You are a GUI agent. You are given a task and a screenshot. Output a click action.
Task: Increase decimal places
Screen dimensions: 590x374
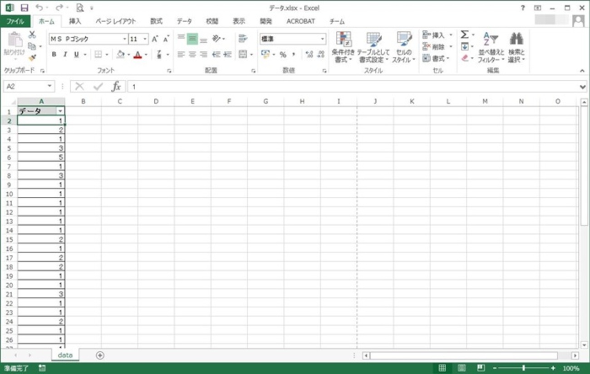tap(310, 54)
